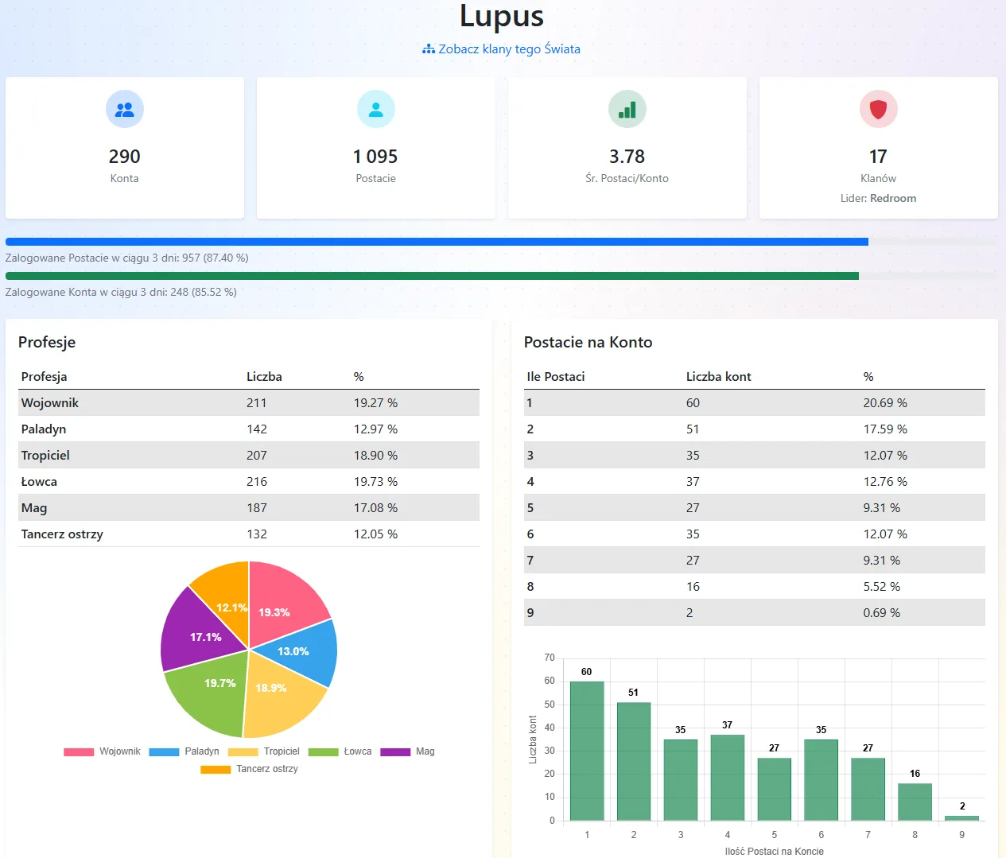
Task: Click the blue logged characters progress bar
Action: click(437, 242)
